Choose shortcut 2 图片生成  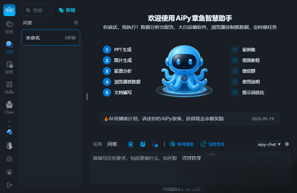[117, 60]
